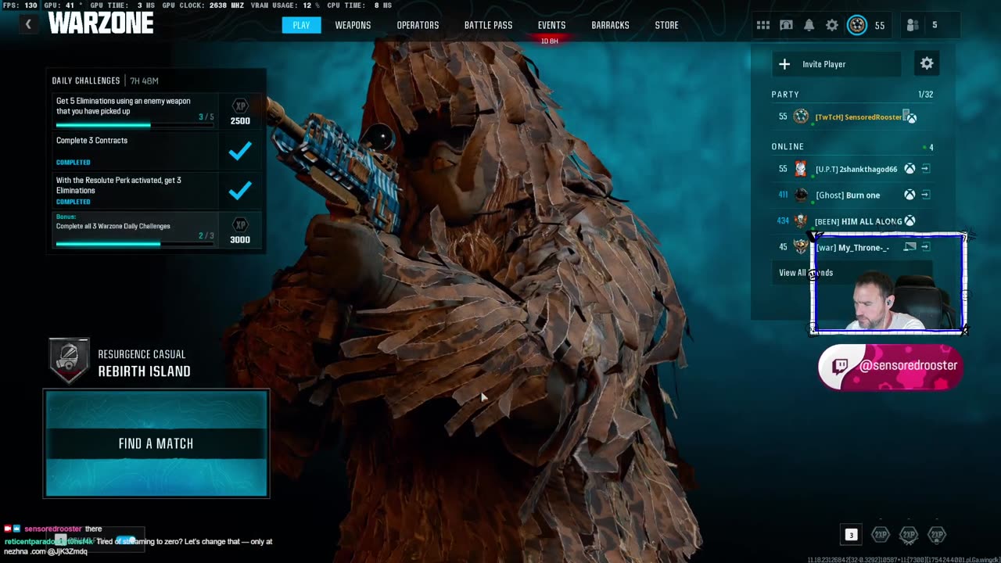Click the 2500 XP reward badge
Viewport: 1001px width, 563px height.
click(x=240, y=113)
